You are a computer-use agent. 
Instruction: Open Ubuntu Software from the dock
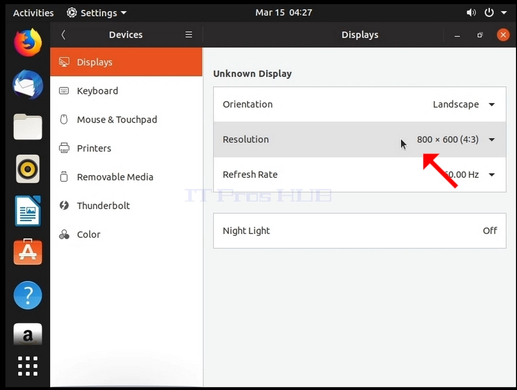pos(28,252)
